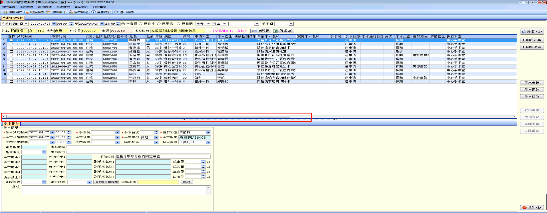Open the 手术管理 menu
The height and width of the screenshot is (213, 547).
[x=27, y=7]
